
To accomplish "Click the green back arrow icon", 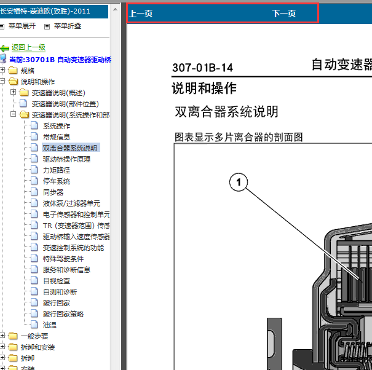I will pyautogui.click(x=5, y=49).
